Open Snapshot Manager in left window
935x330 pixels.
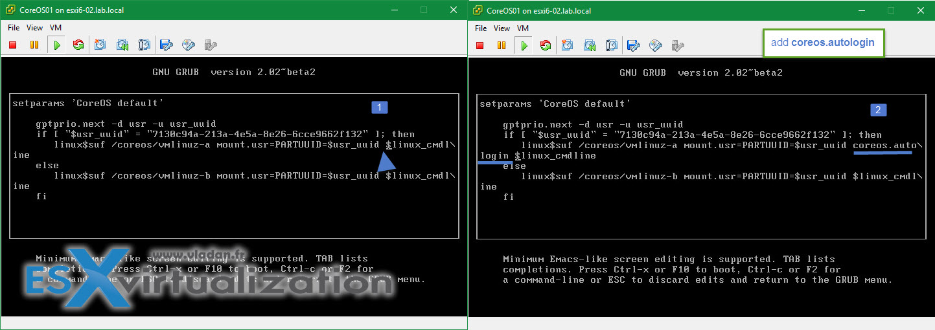144,45
